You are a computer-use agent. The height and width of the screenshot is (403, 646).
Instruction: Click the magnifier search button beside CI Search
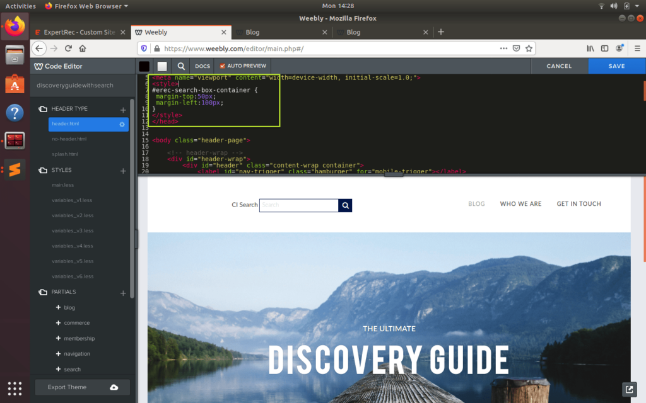[344, 205]
